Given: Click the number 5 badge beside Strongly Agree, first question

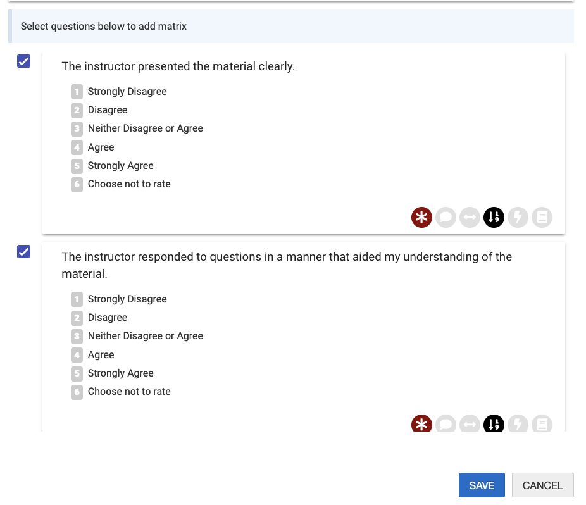Looking at the screenshot, I should pos(77,166).
